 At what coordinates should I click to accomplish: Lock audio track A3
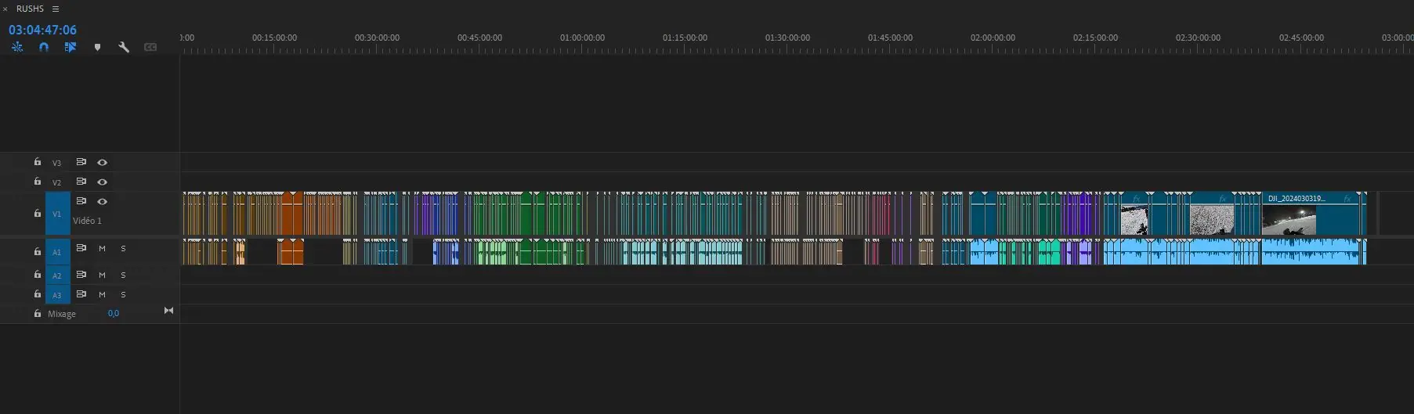(x=37, y=294)
